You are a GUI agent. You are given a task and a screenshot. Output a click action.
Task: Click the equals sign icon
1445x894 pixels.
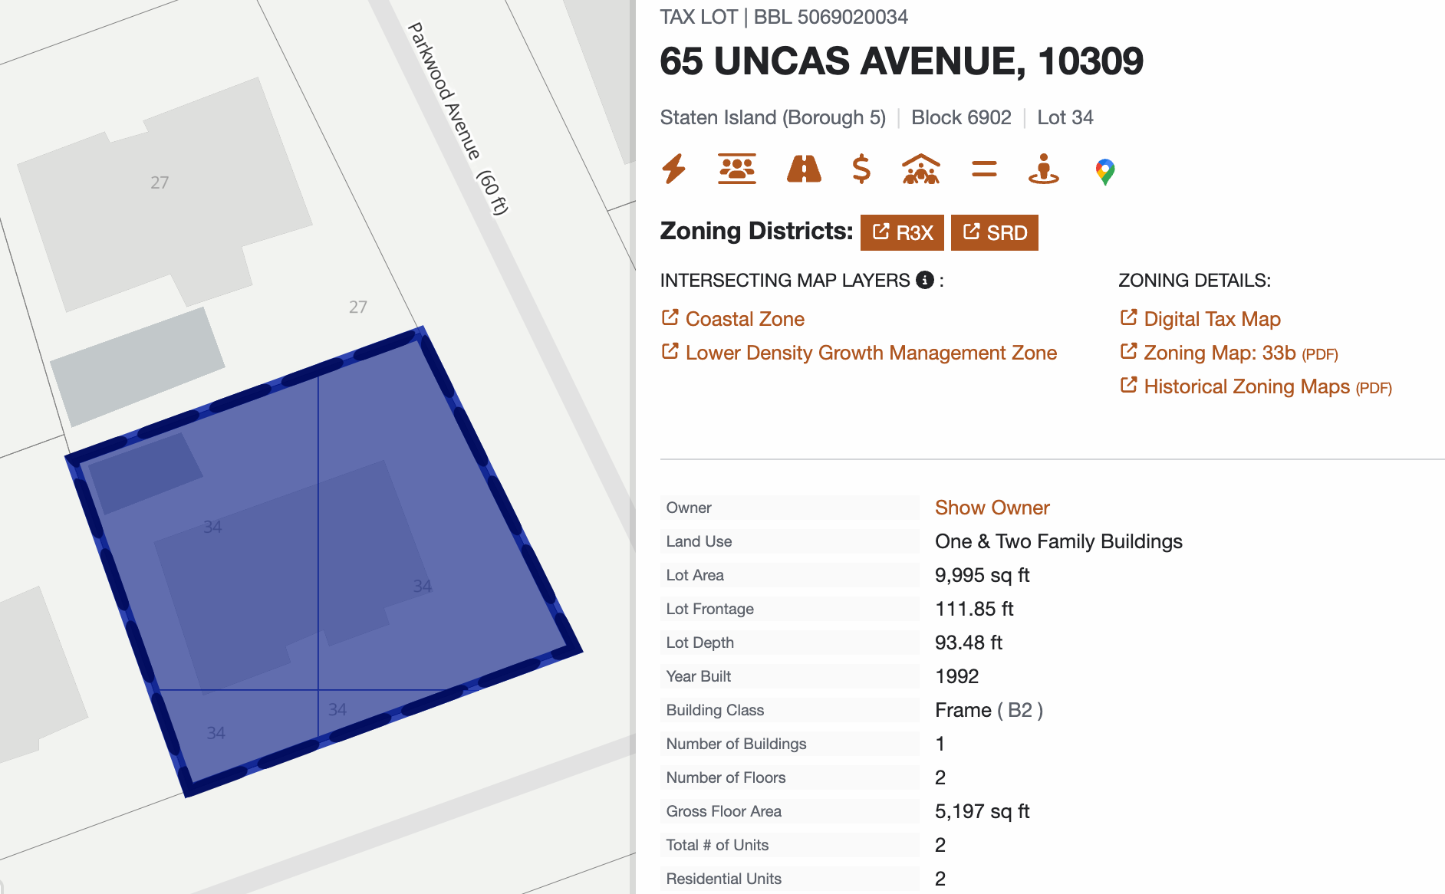click(983, 169)
